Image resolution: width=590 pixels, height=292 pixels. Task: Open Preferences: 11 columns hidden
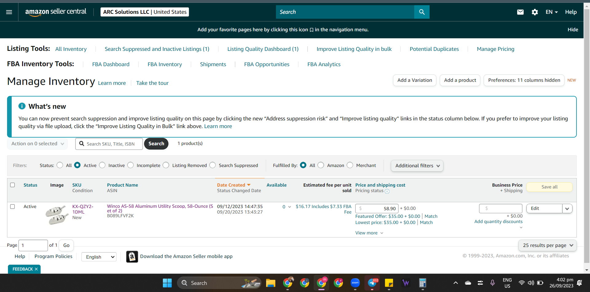(524, 80)
